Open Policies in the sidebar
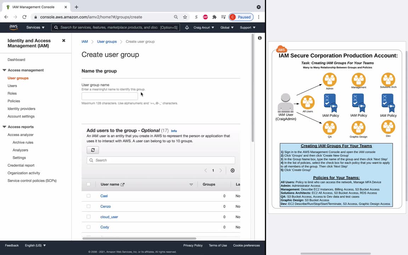 pyautogui.click(x=14, y=101)
